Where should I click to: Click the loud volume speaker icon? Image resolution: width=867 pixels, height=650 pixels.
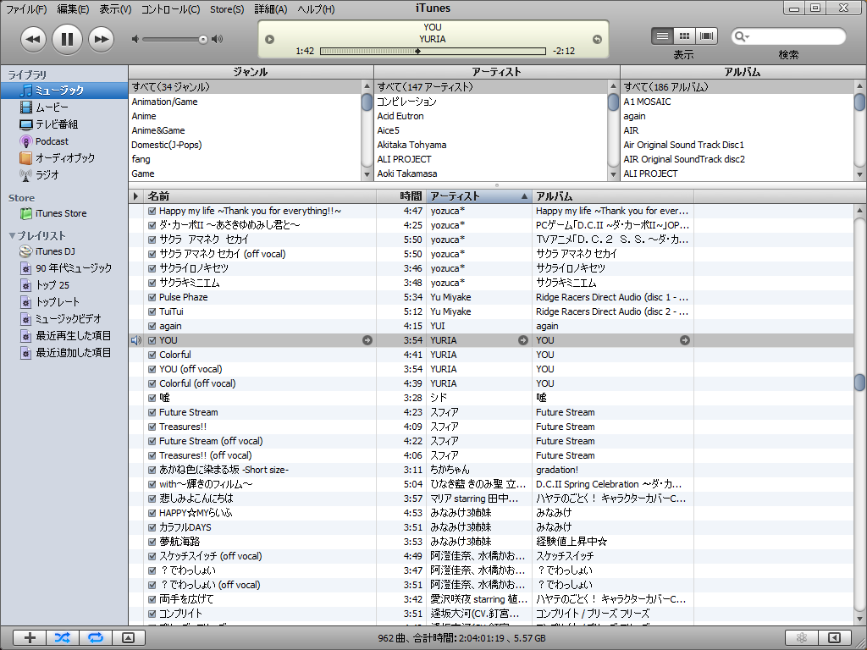coord(218,39)
